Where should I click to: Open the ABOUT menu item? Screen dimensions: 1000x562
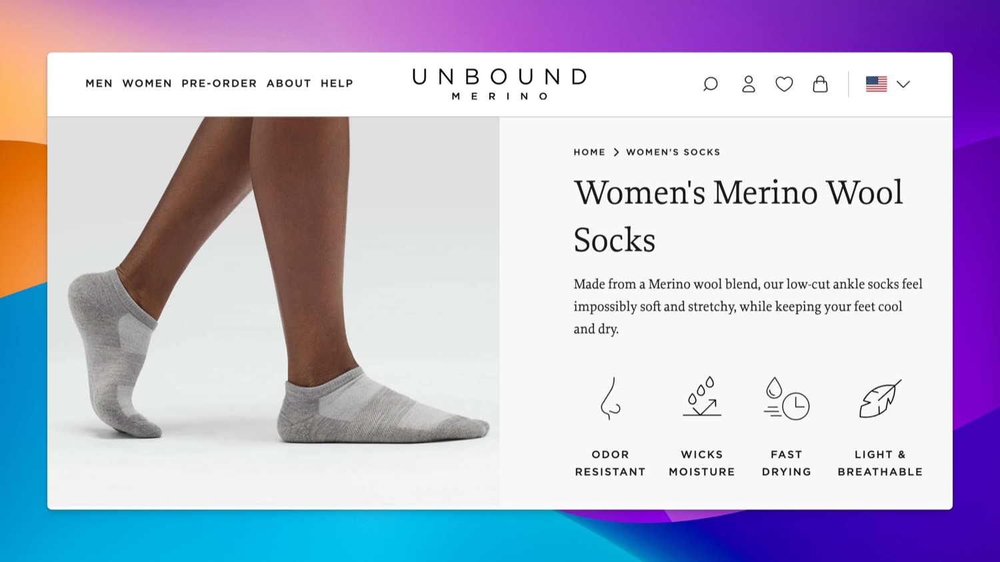tap(289, 83)
